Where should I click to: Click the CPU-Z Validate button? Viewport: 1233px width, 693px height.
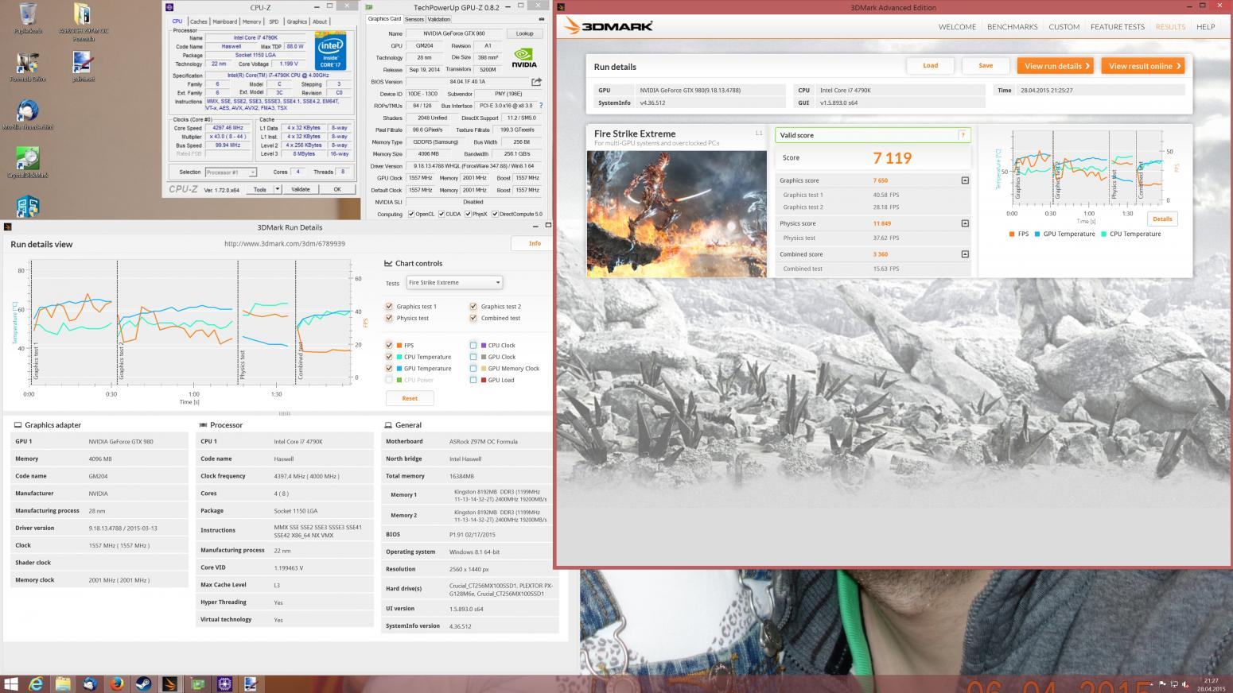click(301, 189)
